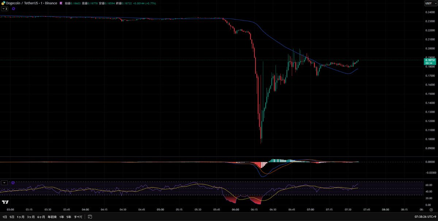Switch to the 1年 range
This screenshot has width=438, height=221.
point(61,217)
